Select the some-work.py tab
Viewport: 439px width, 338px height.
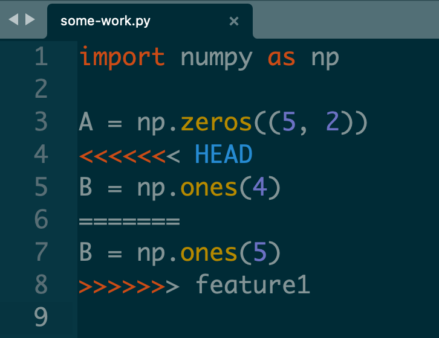[x=150, y=21]
